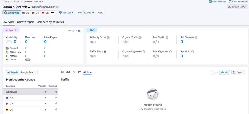The image size is (249, 114).
Task: Select Worldwide database toggle
Action: tap(12, 13)
